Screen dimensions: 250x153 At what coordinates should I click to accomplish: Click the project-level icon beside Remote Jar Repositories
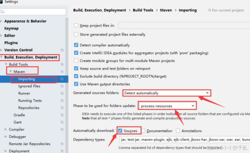coord(62,144)
